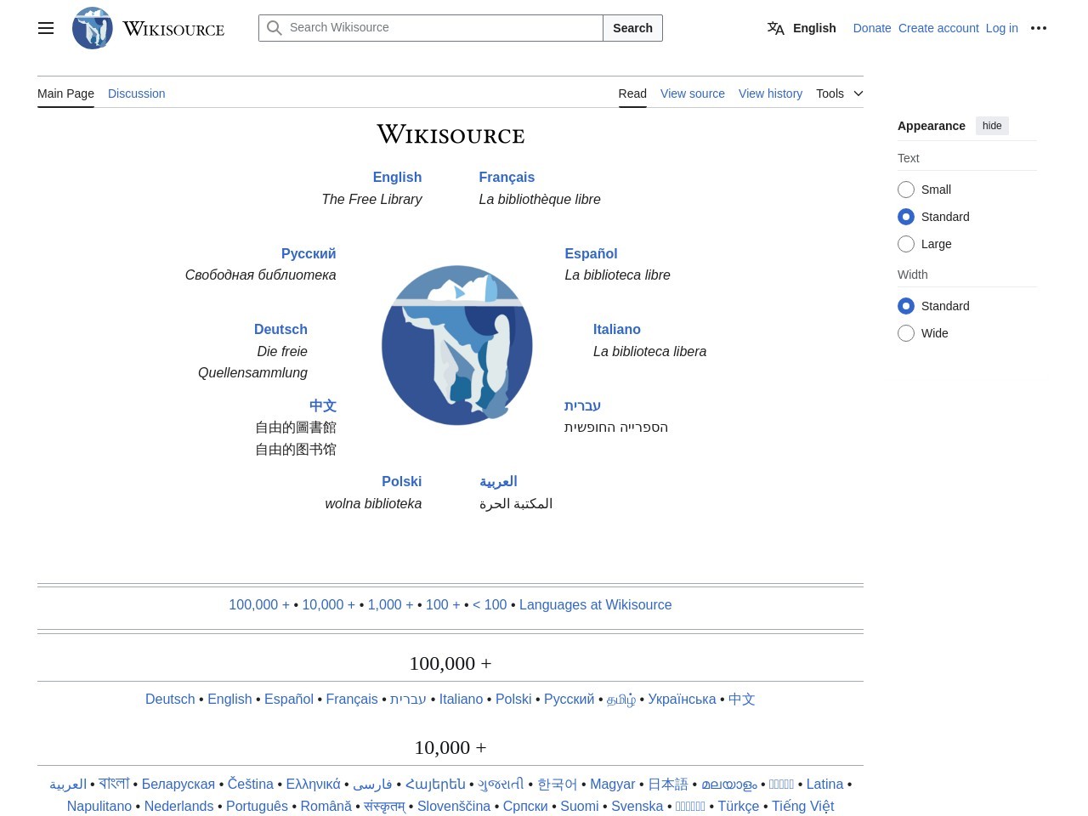1088x816 pixels.
Task: Jump to 1,000 + section link
Action: click(x=391, y=604)
